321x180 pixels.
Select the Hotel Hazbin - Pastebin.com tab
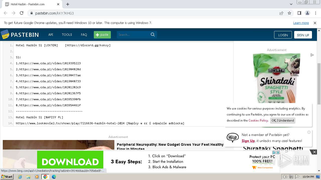(x=32, y=4)
